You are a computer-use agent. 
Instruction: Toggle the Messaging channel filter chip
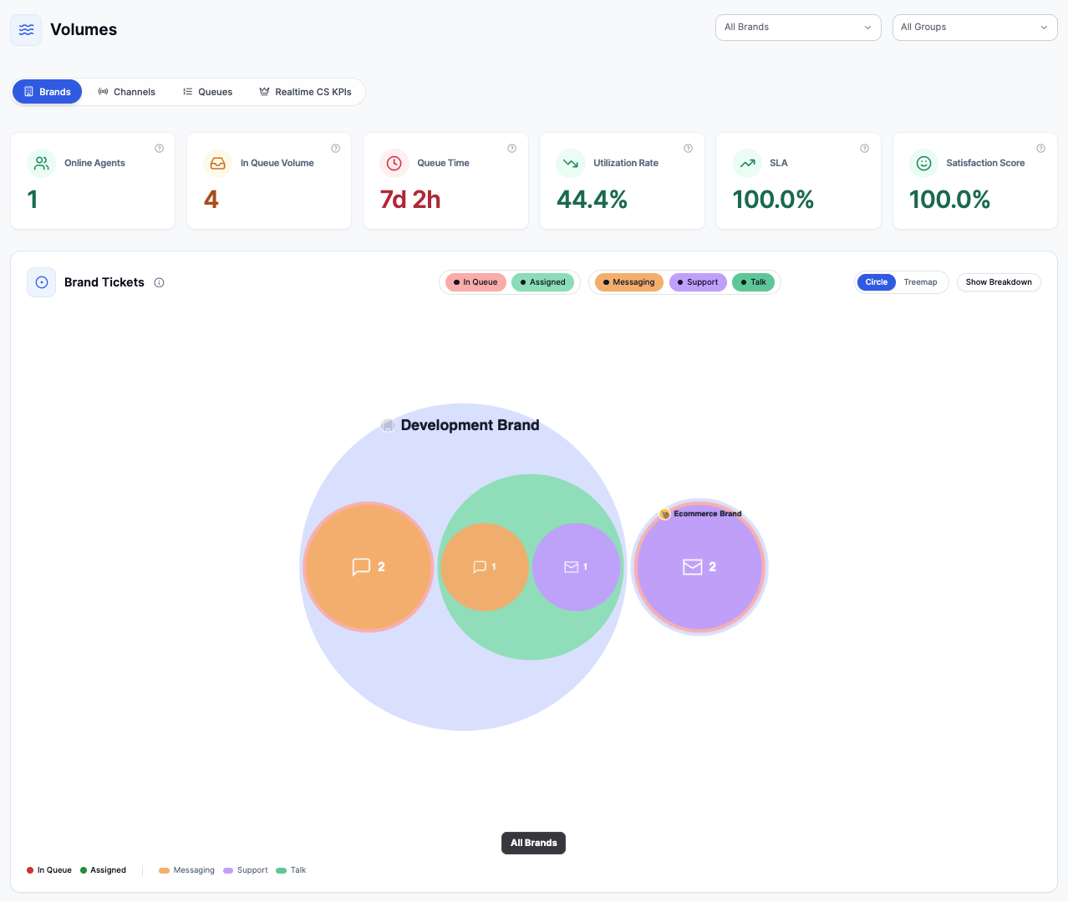click(x=629, y=282)
